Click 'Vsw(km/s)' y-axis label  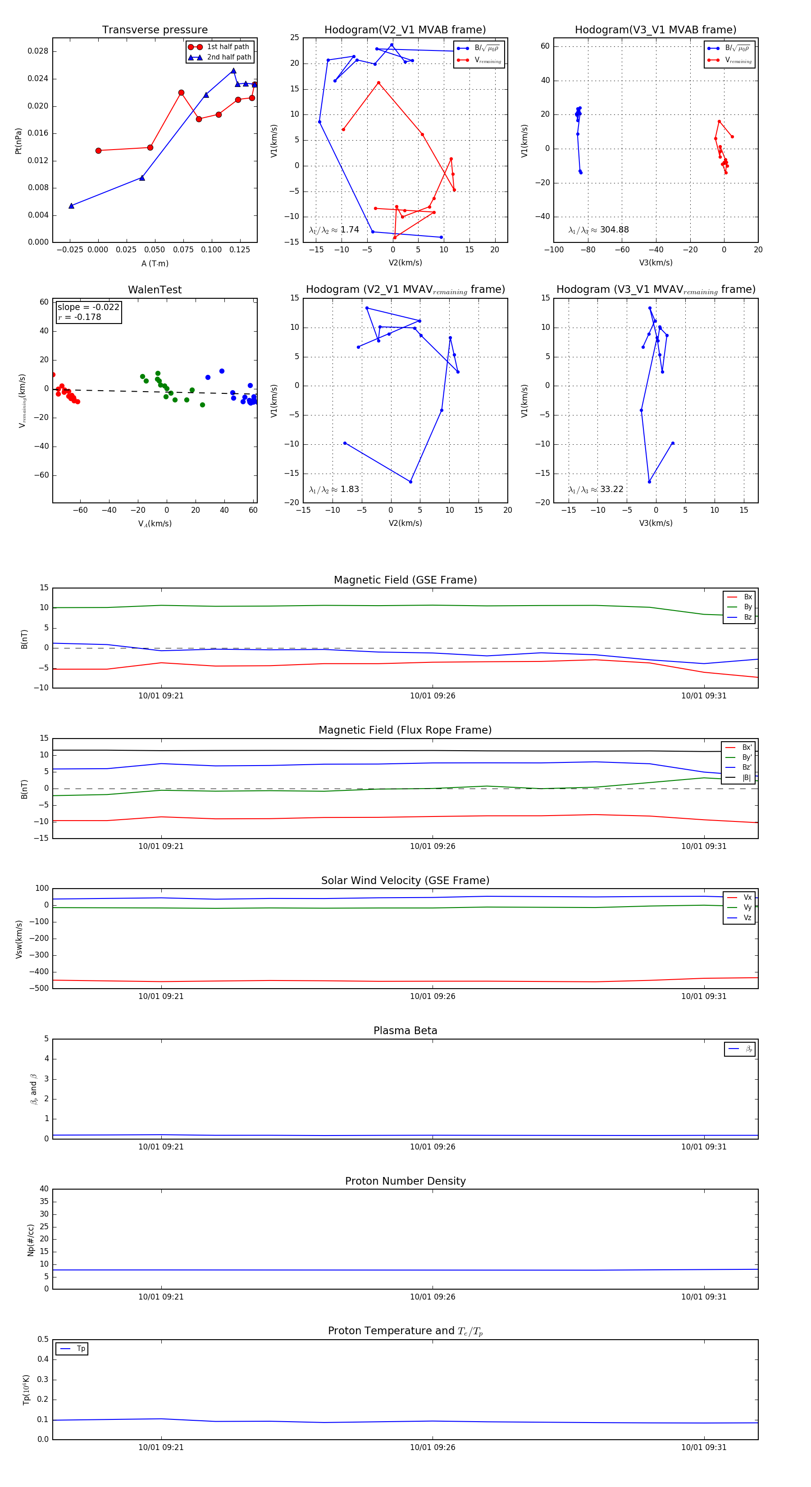pyautogui.click(x=18, y=939)
